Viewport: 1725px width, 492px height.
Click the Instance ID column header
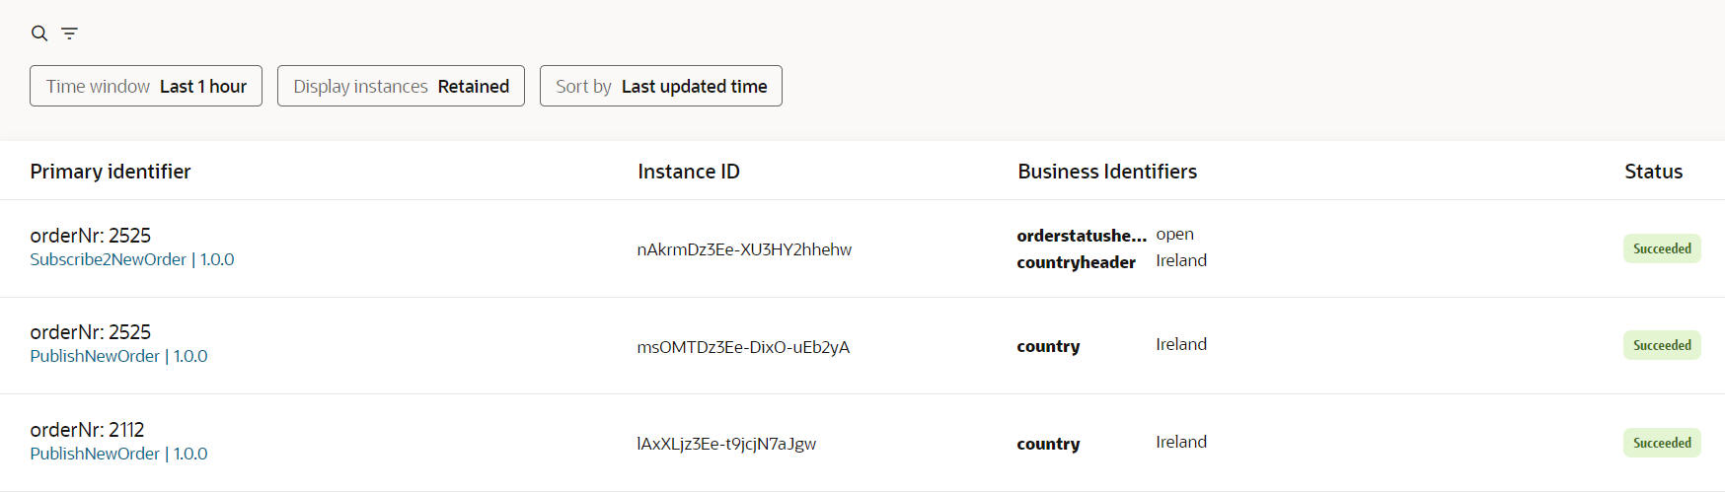(x=689, y=172)
